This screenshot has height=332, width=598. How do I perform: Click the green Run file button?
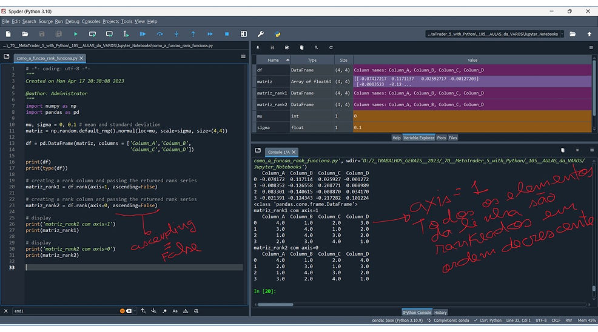click(x=76, y=34)
